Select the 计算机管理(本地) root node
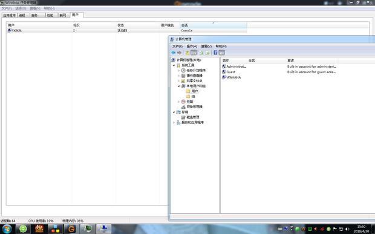375x234 pixels. point(186,60)
